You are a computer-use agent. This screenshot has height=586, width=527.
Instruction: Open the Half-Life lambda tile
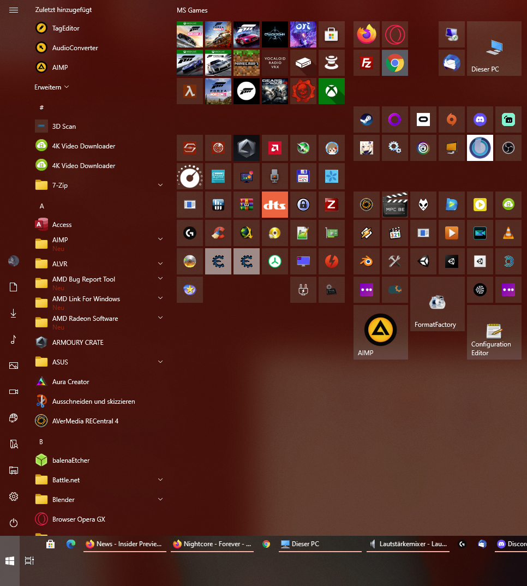[x=189, y=91]
